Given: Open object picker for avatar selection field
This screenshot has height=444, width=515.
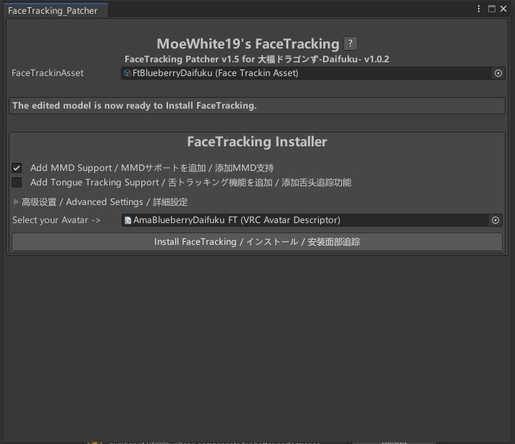Looking at the screenshot, I should point(495,220).
